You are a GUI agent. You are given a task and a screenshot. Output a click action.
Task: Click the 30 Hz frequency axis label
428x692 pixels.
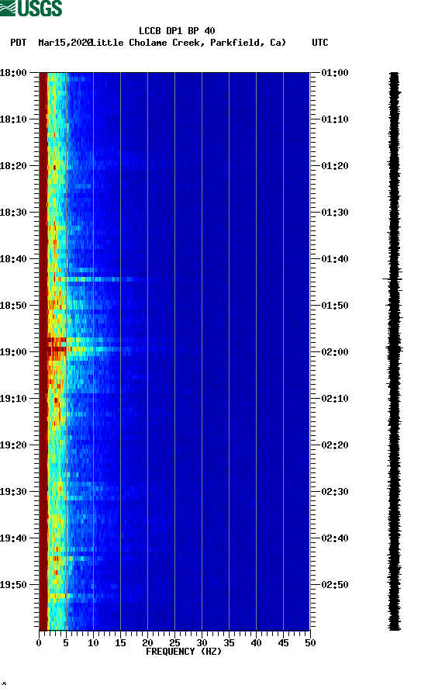[x=202, y=643]
